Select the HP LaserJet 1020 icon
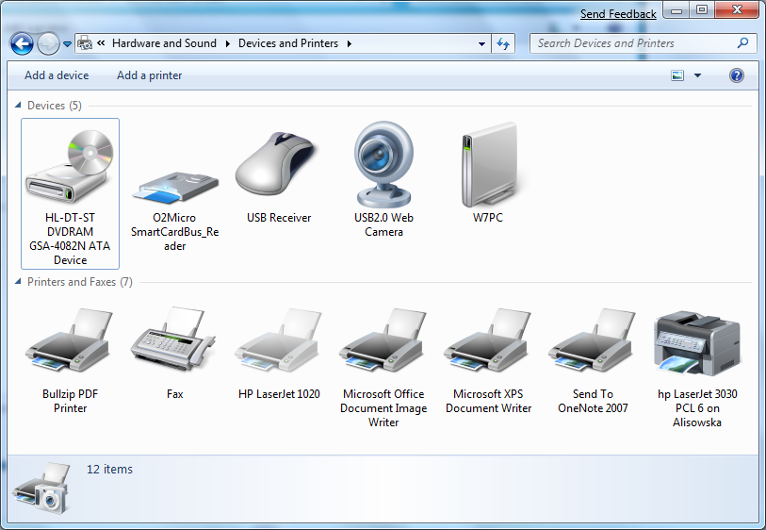766x530 pixels. [279, 340]
